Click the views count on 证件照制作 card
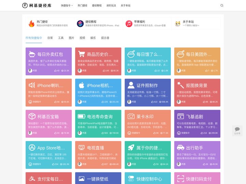Image resolution: width=246 pixels, height=184 pixels. [x=164, y=102]
